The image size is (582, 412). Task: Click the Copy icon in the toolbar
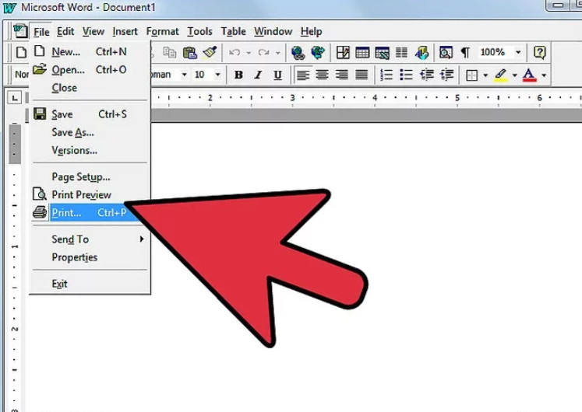pos(170,52)
